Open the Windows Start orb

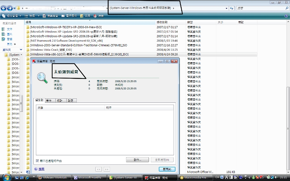[6, 177]
